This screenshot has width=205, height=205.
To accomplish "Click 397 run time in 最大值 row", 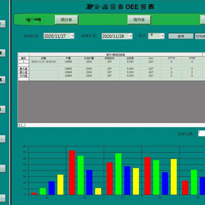I will coord(109,69).
